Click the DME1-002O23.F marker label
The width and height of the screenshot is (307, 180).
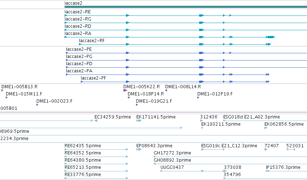(x=54, y=101)
